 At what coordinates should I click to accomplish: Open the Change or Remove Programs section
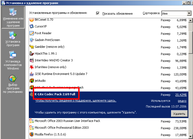[x=13, y=18]
